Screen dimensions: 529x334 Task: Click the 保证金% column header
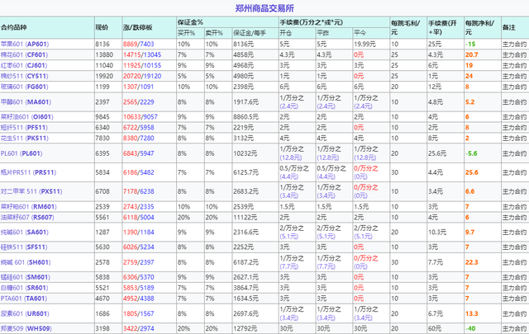[190, 22]
